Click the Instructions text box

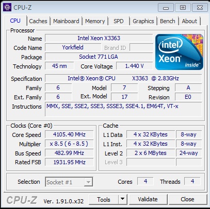(123, 109)
